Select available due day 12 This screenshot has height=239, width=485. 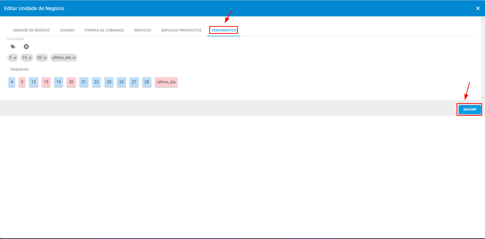[x=34, y=82]
